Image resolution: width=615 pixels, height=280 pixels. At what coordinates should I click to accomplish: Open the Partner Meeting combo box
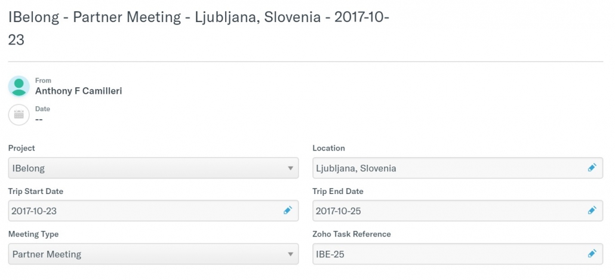[x=153, y=254]
